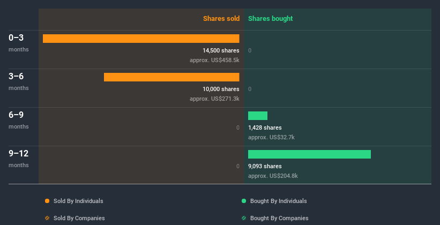Click the '10,000 shares' value
Screen dimensions: 440x225
point(221,89)
